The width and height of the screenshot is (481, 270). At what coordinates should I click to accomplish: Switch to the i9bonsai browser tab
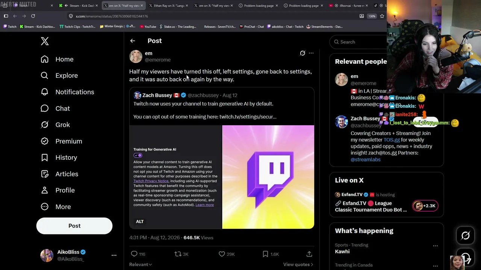tap(348, 6)
